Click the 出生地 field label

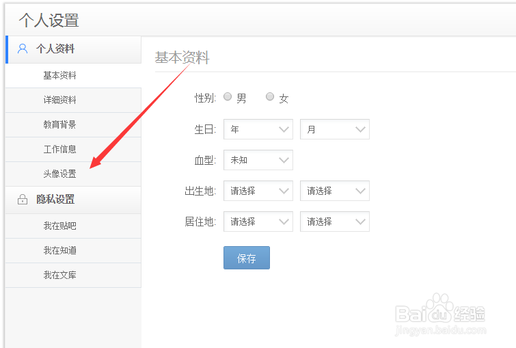point(200,191)
